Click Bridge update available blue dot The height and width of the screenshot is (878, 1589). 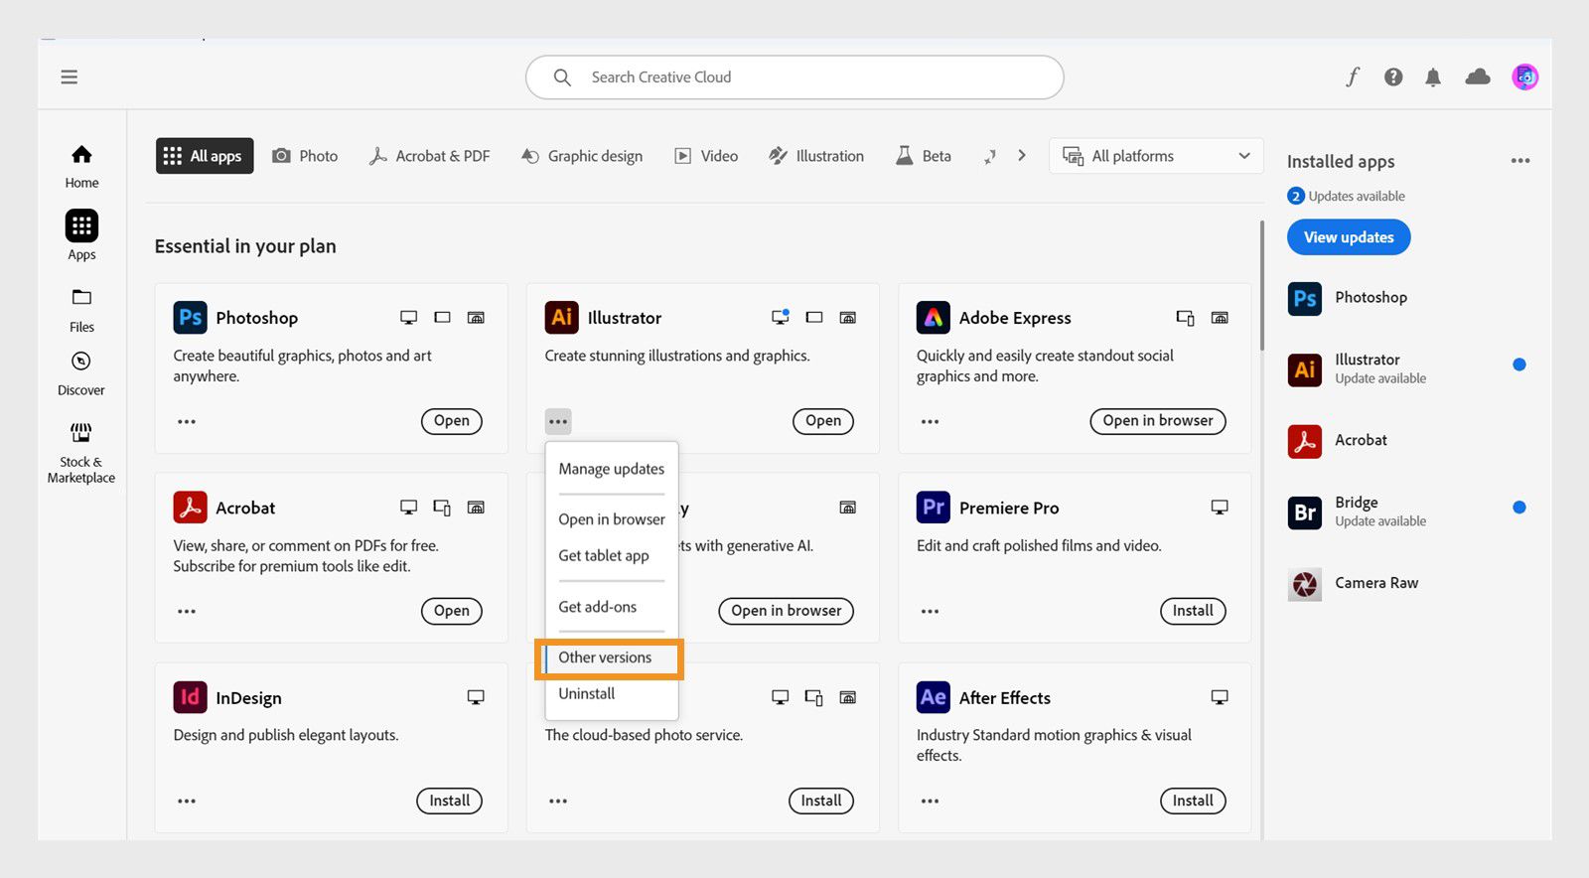point(1519,508)
